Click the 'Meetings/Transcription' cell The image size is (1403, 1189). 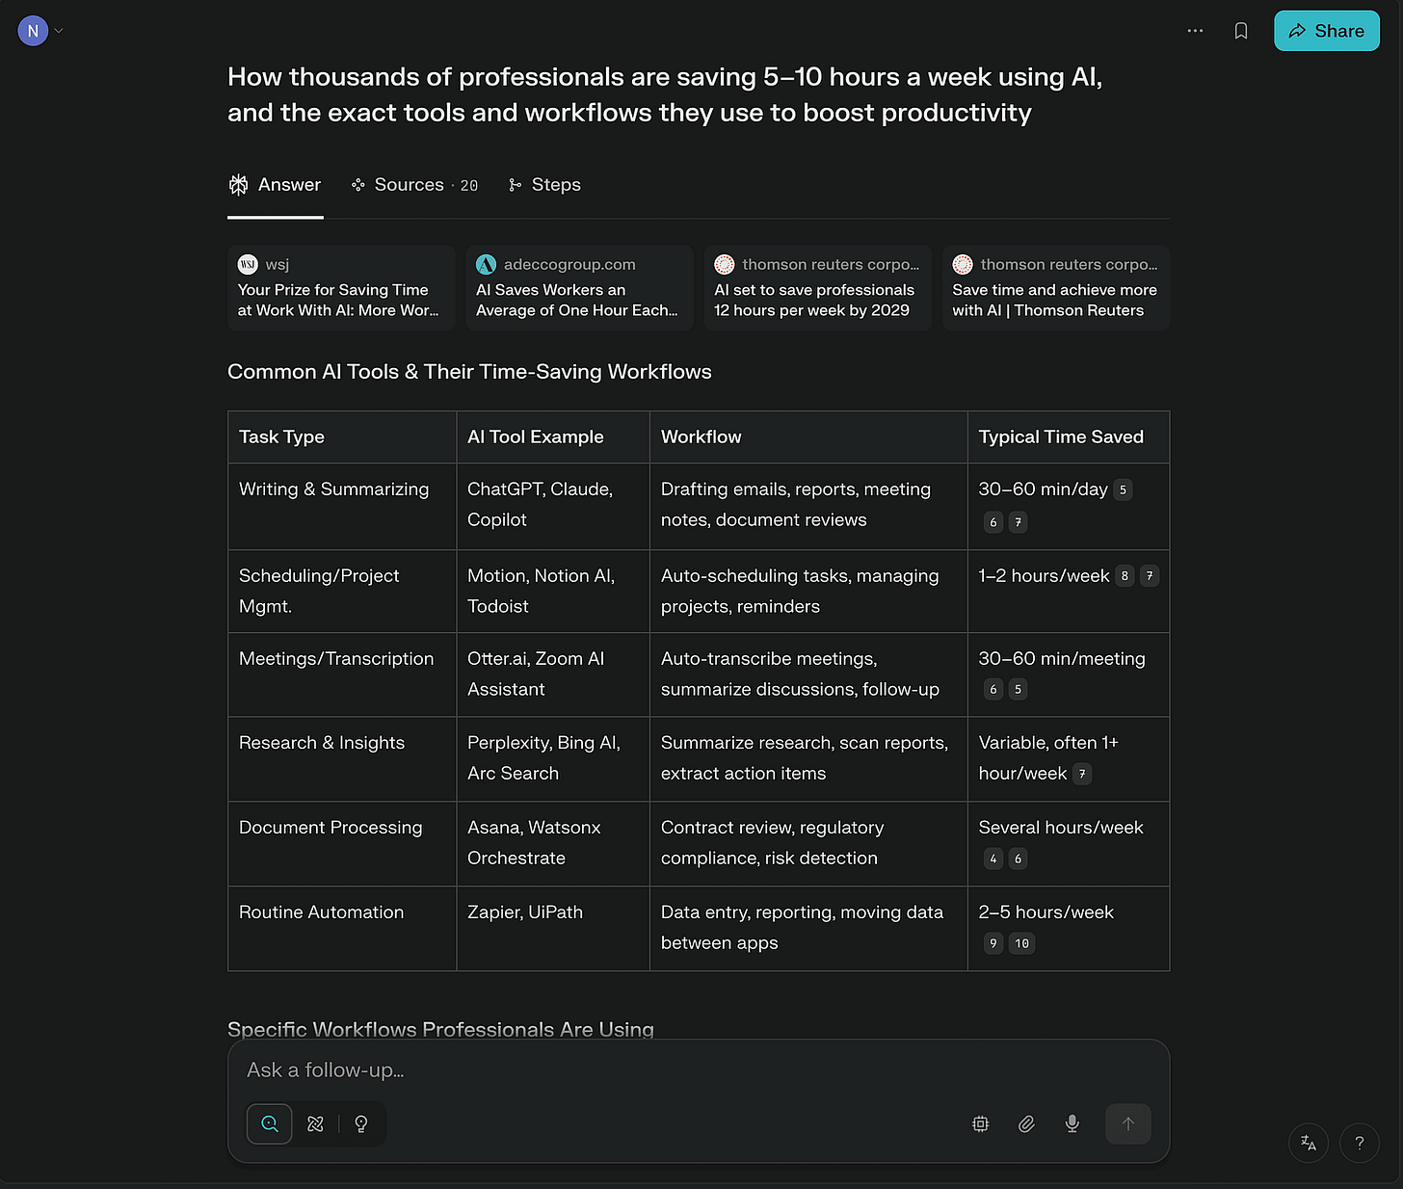[342, 674]
